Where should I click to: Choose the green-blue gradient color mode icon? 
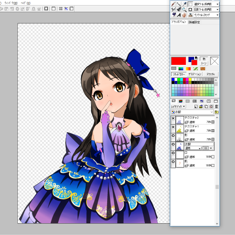(181, 69)
